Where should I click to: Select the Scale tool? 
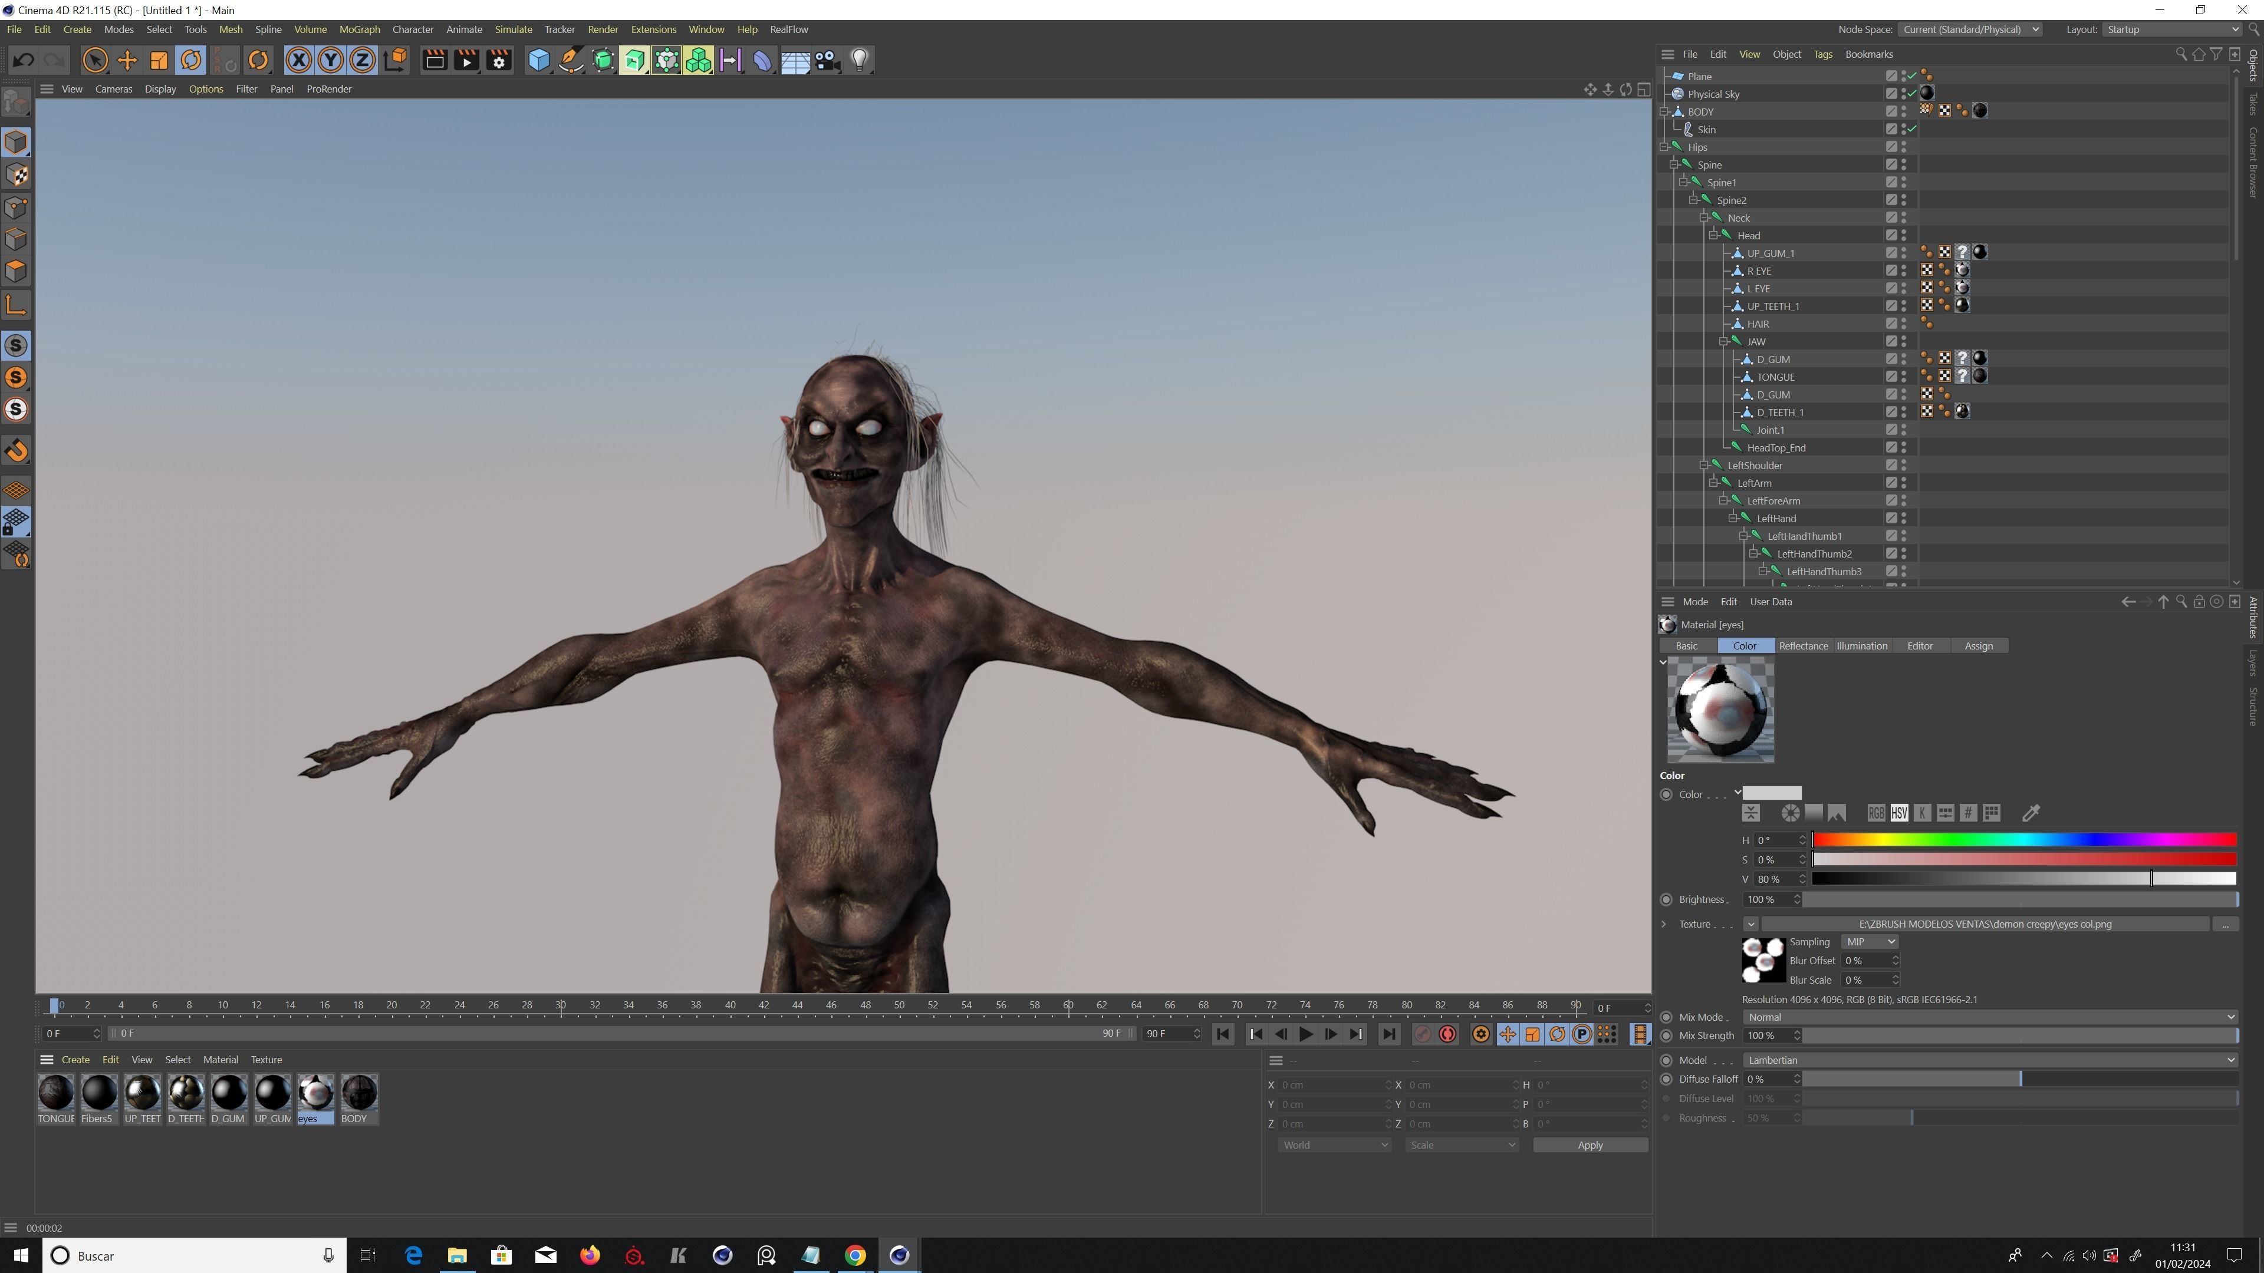click(159, 61)
